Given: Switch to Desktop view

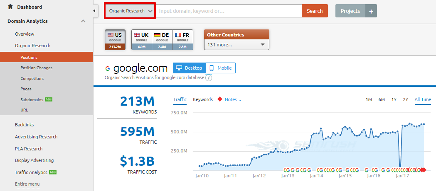Looking at the screenshot, I should click(x=190, y=68).
